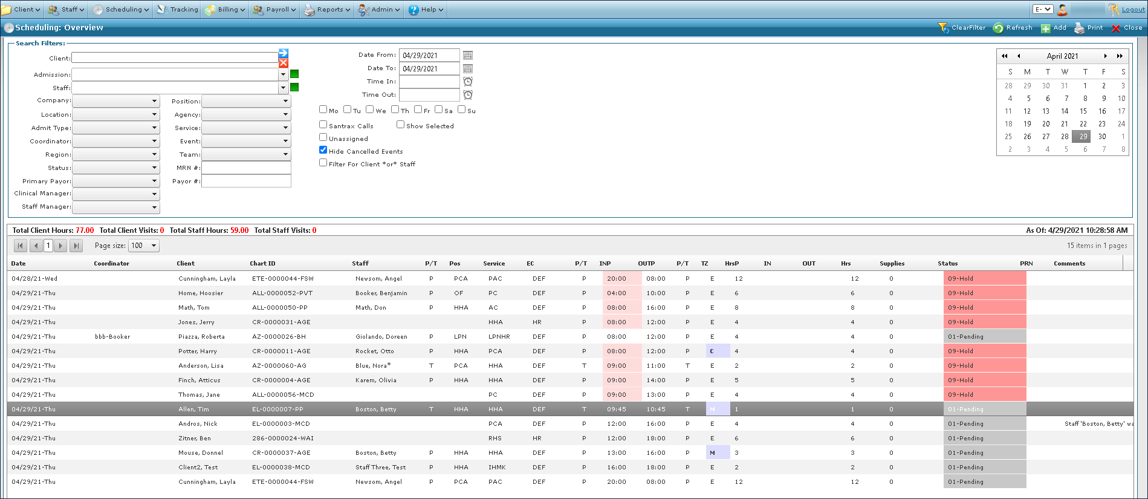This screenshot has height=499, width=1148.
Task: Click the red X clear client icon
Action: point(284,63)
